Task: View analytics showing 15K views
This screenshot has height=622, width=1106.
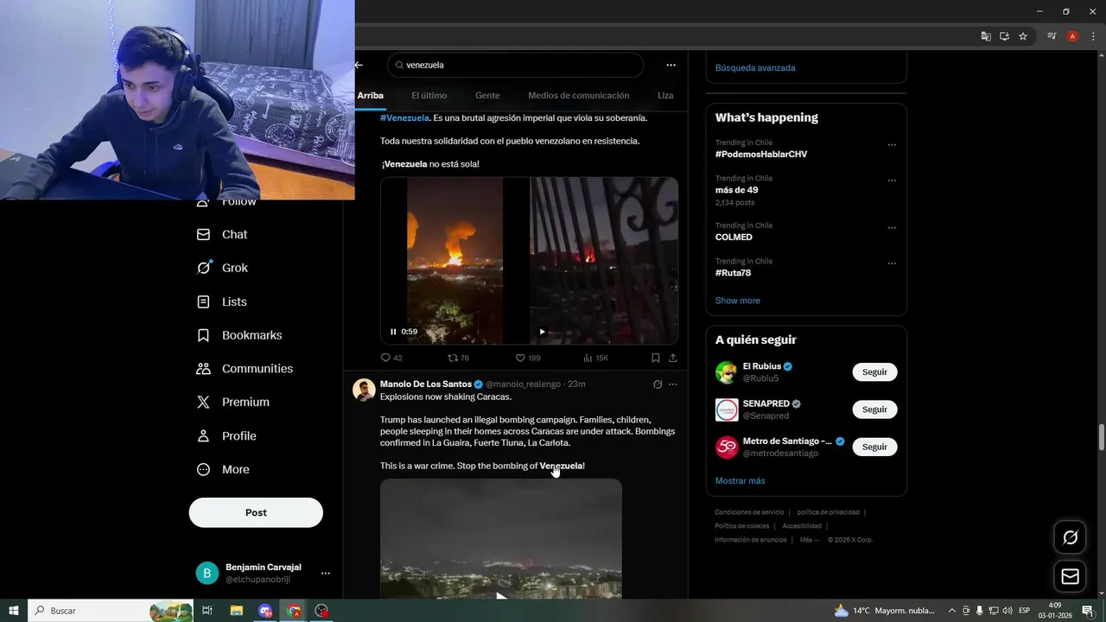Action: coord(595,358)
